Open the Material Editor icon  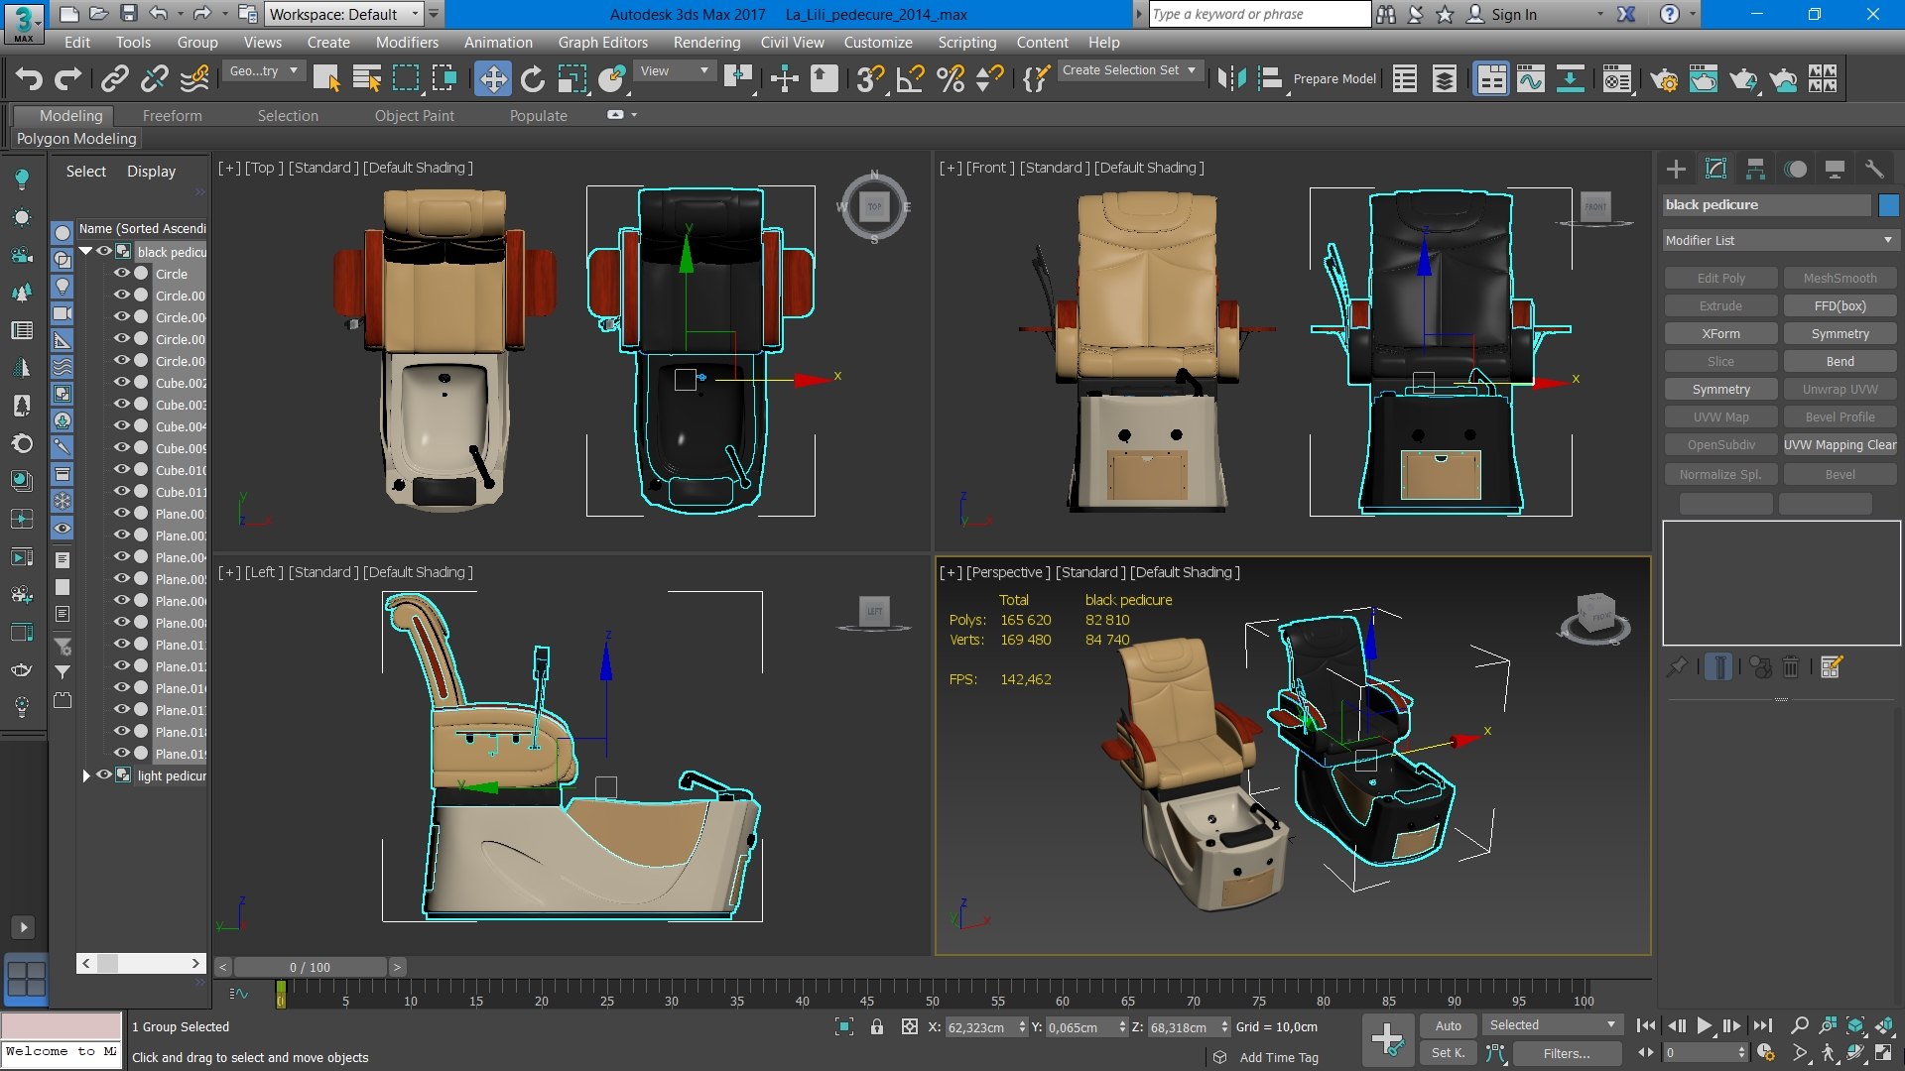point(1617,78)
